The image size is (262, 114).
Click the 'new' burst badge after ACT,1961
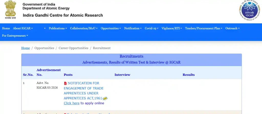(105, 98)
